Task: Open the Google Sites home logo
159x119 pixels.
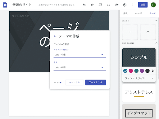Action: tap(5, 5)
